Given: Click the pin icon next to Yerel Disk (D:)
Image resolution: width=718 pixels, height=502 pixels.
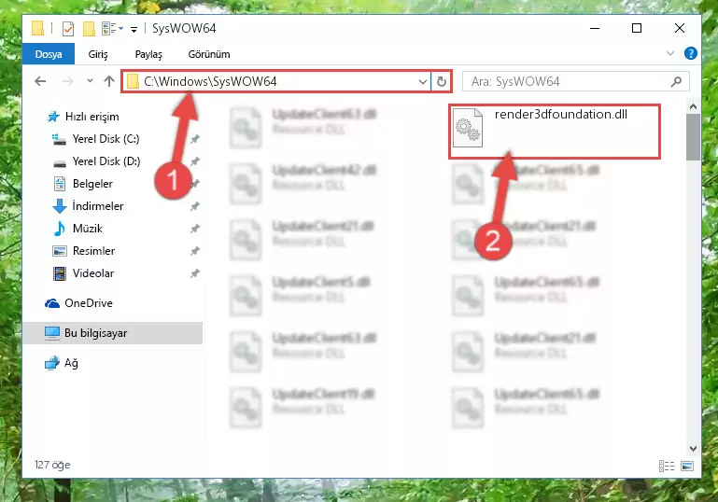Looking at the screenshot, I should 195,161.
